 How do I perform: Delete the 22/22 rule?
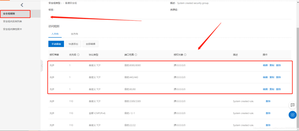click(x=268, y=125)
